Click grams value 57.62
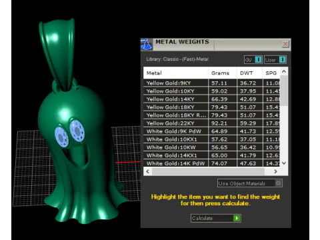This screenshot has width=320, height=240. 219,139
